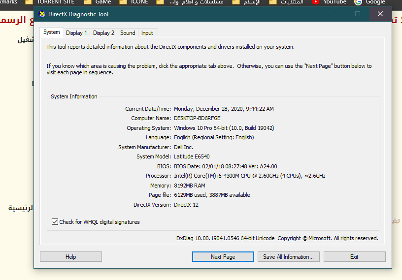The image size is (402, 280).
Task: Toggle Check for WHQL digital signatures
Action: click(x=55, y=221)
